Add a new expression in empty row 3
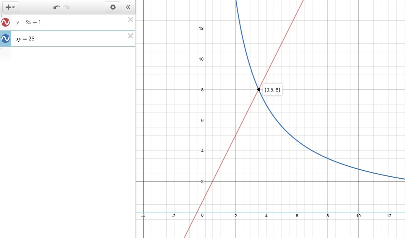This screenshot has width=405, height=238. click(x=73, y=54)
